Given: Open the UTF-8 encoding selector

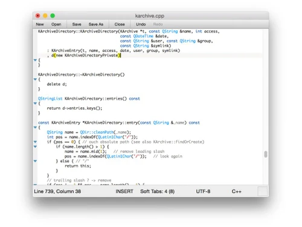Looking at the screenshot, I should (x=203, y=191).
